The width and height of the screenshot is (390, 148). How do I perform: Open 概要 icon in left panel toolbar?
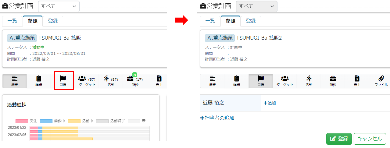click(14, 81)
